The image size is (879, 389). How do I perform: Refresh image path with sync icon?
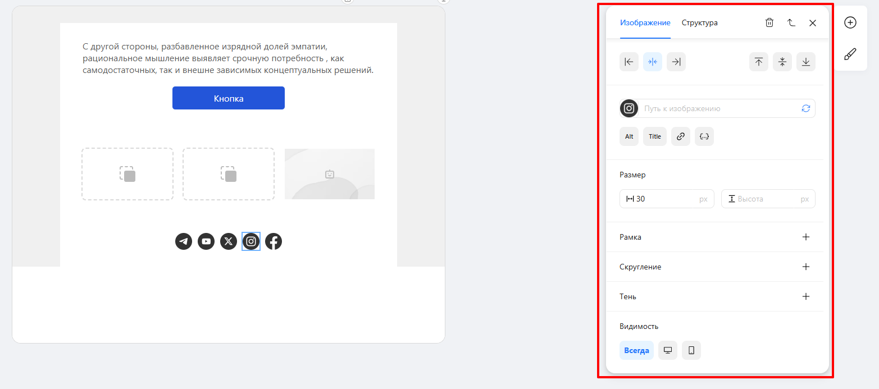click(x=806, y=108)
